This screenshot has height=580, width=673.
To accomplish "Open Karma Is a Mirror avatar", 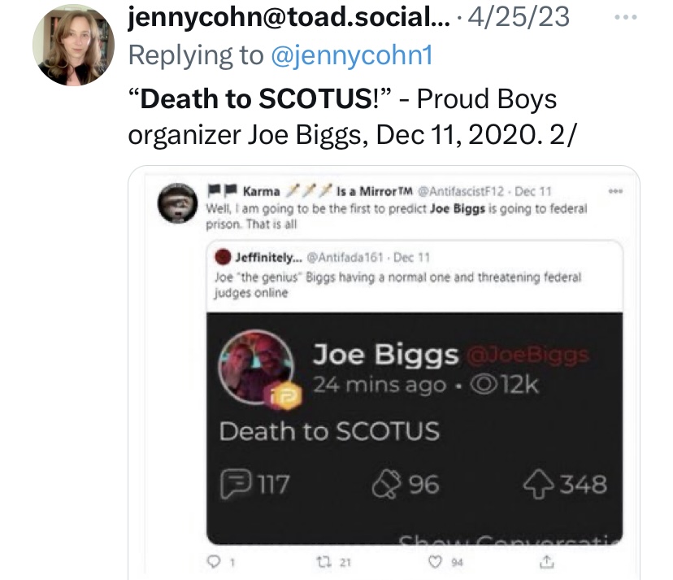I will click(178, 203).
